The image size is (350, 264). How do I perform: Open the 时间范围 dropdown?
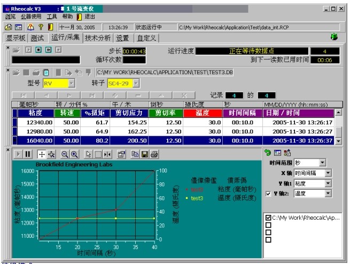[322, 163]
